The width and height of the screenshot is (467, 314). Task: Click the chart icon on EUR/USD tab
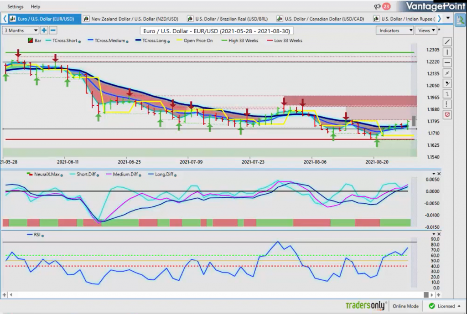tap(12, 19)
